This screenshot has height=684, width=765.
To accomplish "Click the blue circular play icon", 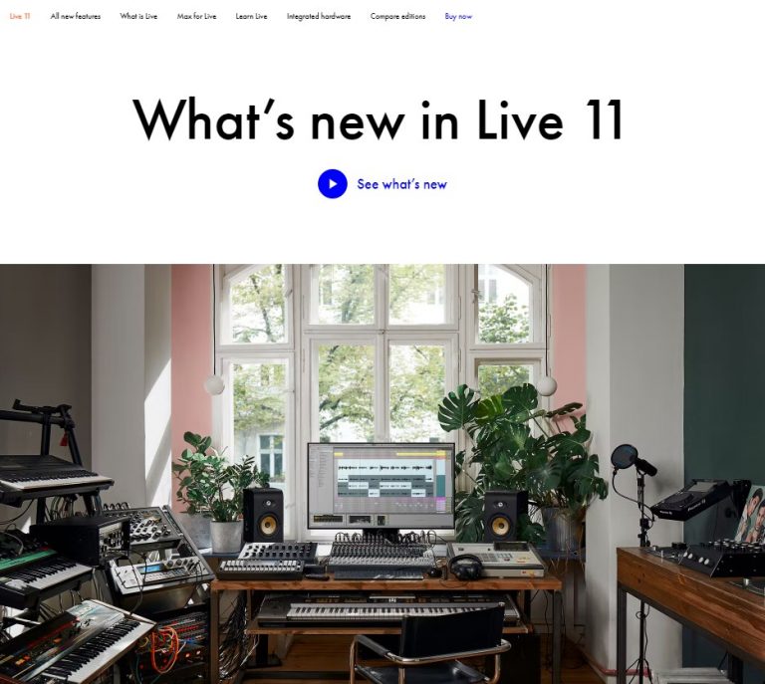I will point(333,184).
